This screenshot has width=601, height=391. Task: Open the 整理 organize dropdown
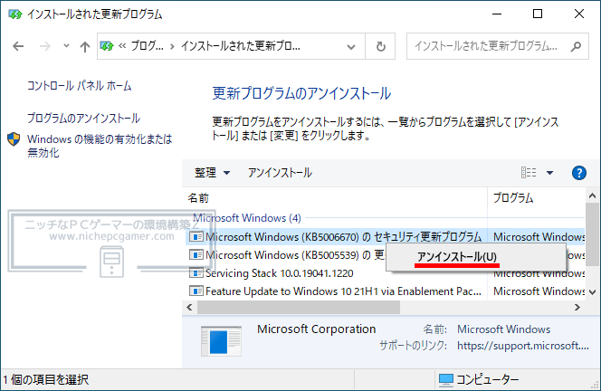(212, 173)
